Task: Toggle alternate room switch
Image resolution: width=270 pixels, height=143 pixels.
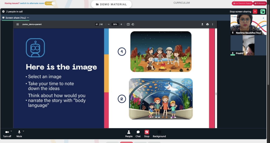Action: coord(50,4)
